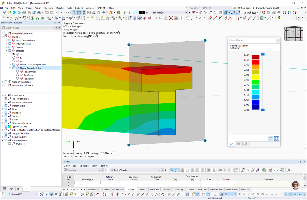Click the Print icon in the toolbar

point(39,13)
